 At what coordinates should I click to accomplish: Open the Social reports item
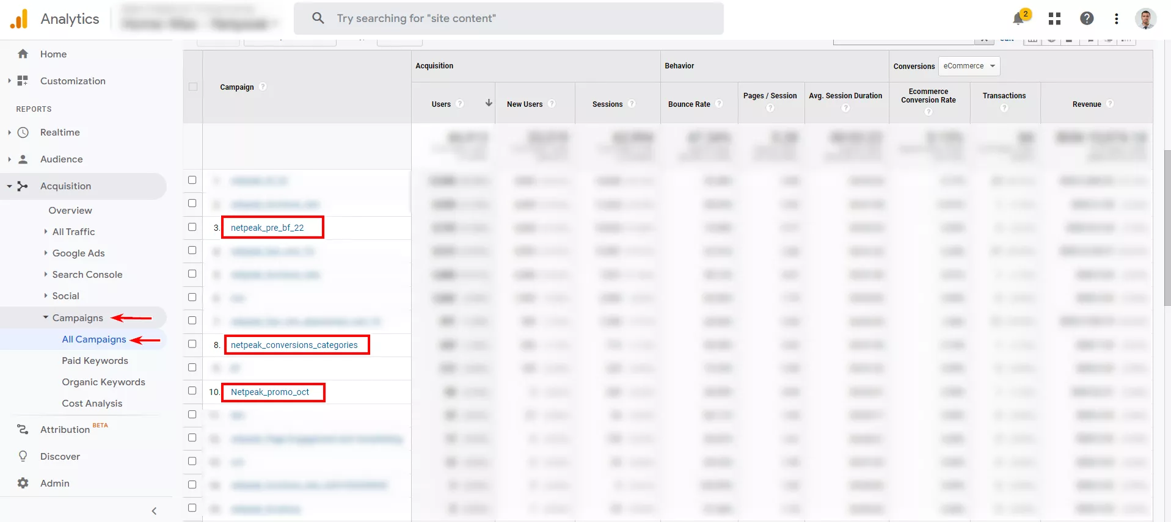tap(65, 296)
